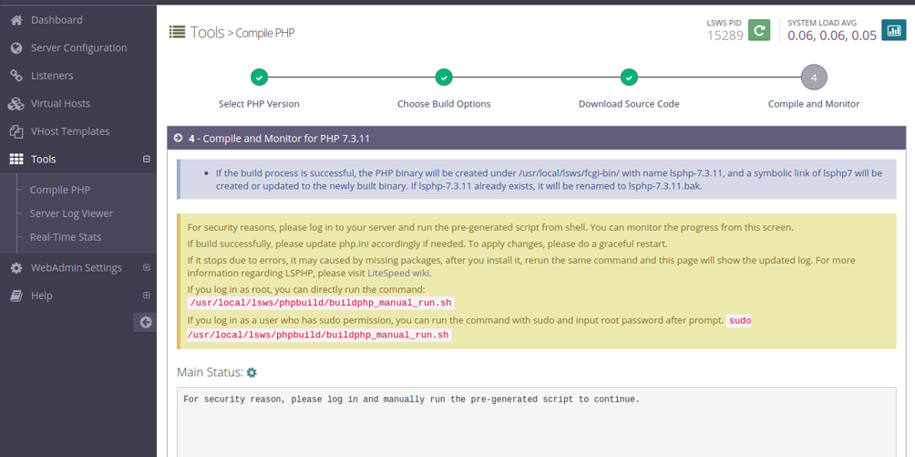This screenshot has height=457, width=915.
Task: Open the real-time stats chart button
Action: pyautogui.click(x=893, y=30)
